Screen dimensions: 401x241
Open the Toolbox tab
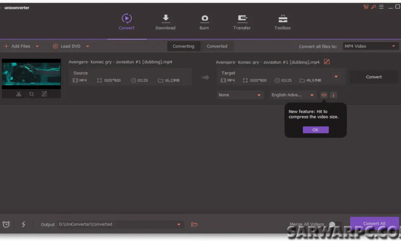(282, 22)
